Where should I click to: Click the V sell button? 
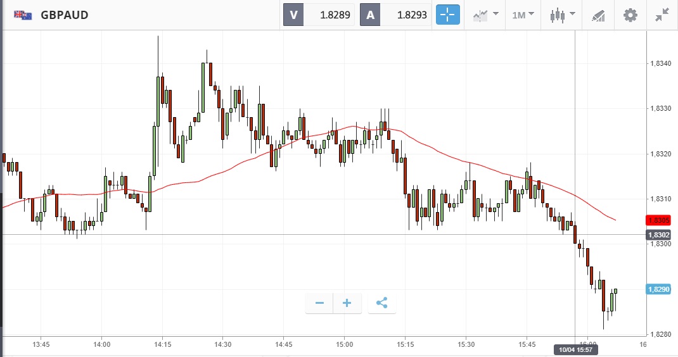click(x=293, y=15)
